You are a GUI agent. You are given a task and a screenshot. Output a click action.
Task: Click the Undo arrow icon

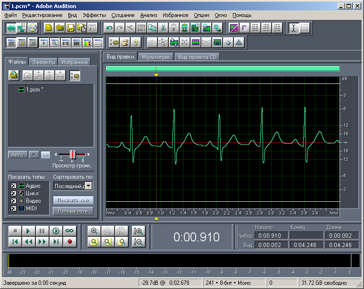pyautogui.click(x=109, y=28)
